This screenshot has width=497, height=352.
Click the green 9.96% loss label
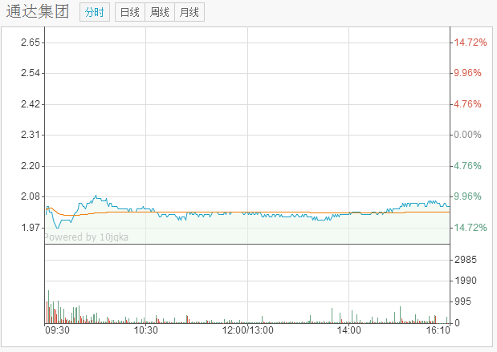tap(469, 196)
